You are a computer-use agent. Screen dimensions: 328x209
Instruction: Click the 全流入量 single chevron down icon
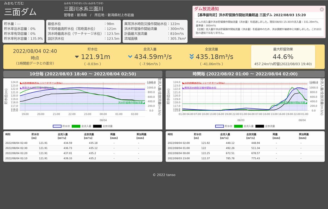coord(130,57)
